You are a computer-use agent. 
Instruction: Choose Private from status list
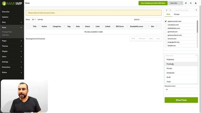pos(181,68)
